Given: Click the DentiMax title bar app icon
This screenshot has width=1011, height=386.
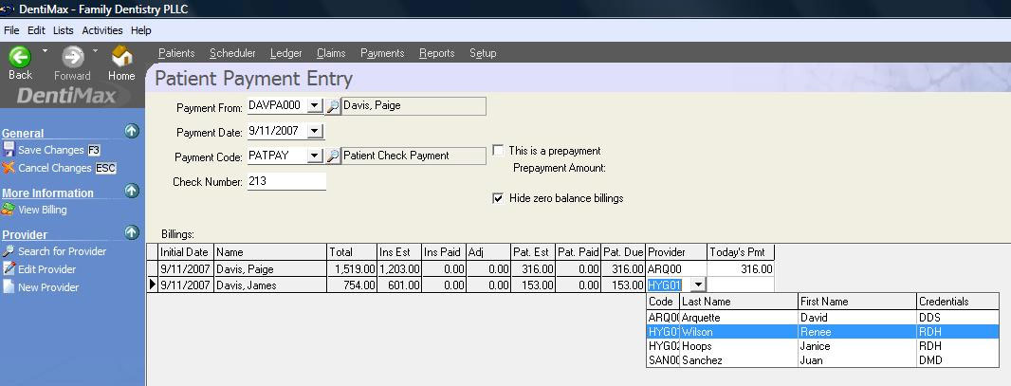Looking at the screenshot, I should [8, 9].
